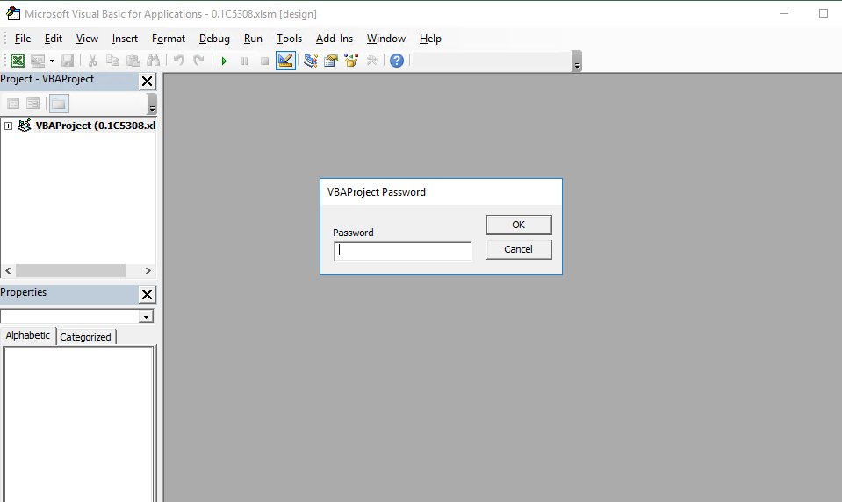Open Project pane toolbar options arrow
The image size is (842, 502).
(x=152, y=104)
